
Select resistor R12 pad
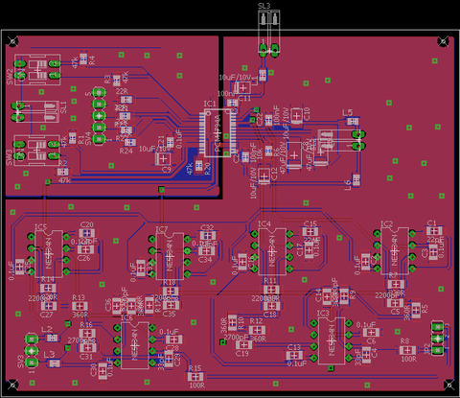pyautogui.click(x=257, y=330)
